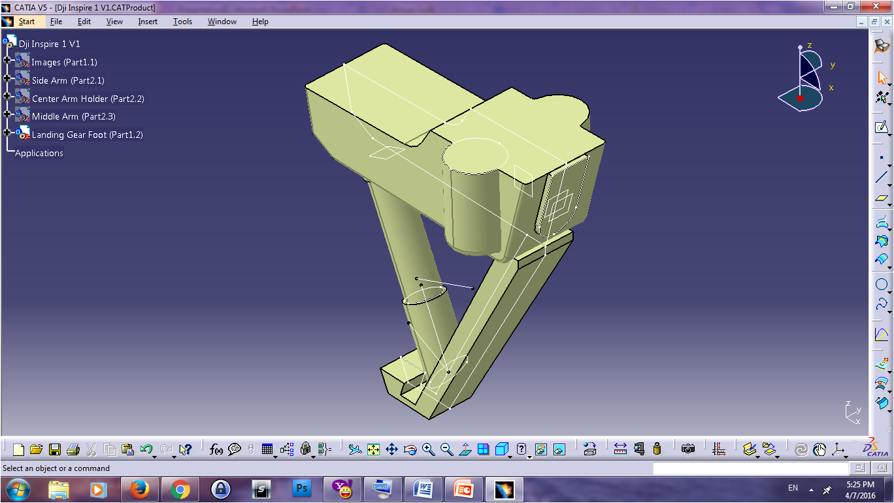Open the Insert menu
The height and width of the screenshot is (503, 894).
tap(148, 22)
